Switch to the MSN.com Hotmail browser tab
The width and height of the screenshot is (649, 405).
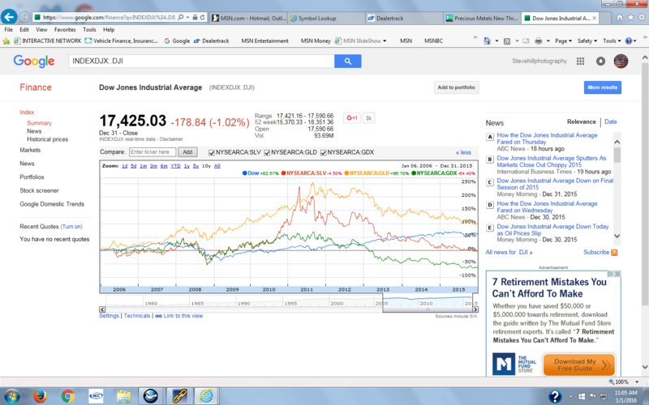pyautogui.click(x=248, y=18)
